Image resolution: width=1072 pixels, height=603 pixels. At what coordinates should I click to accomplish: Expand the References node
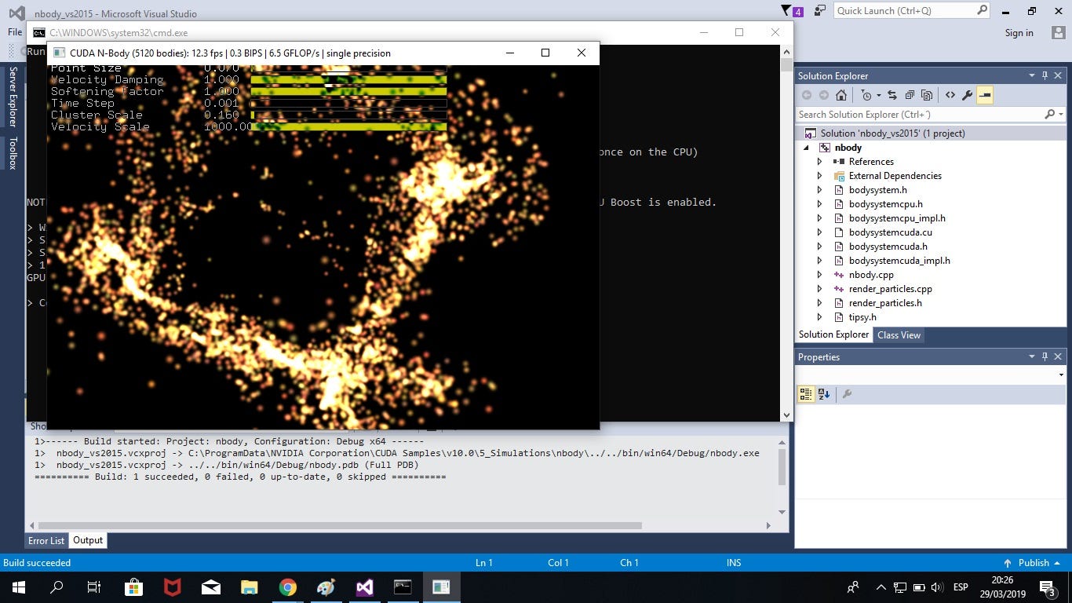pos(820,162)
